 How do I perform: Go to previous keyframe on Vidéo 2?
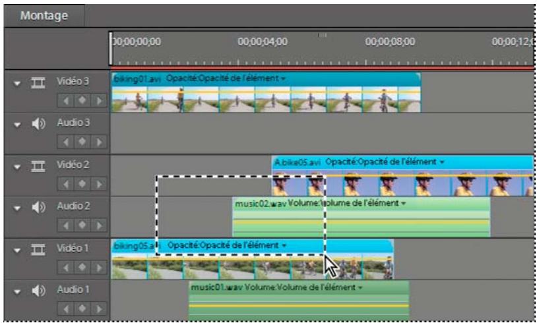(x=66, y=184)
